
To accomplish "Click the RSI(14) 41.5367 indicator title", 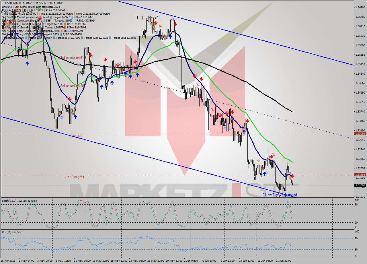I will 12,232.
